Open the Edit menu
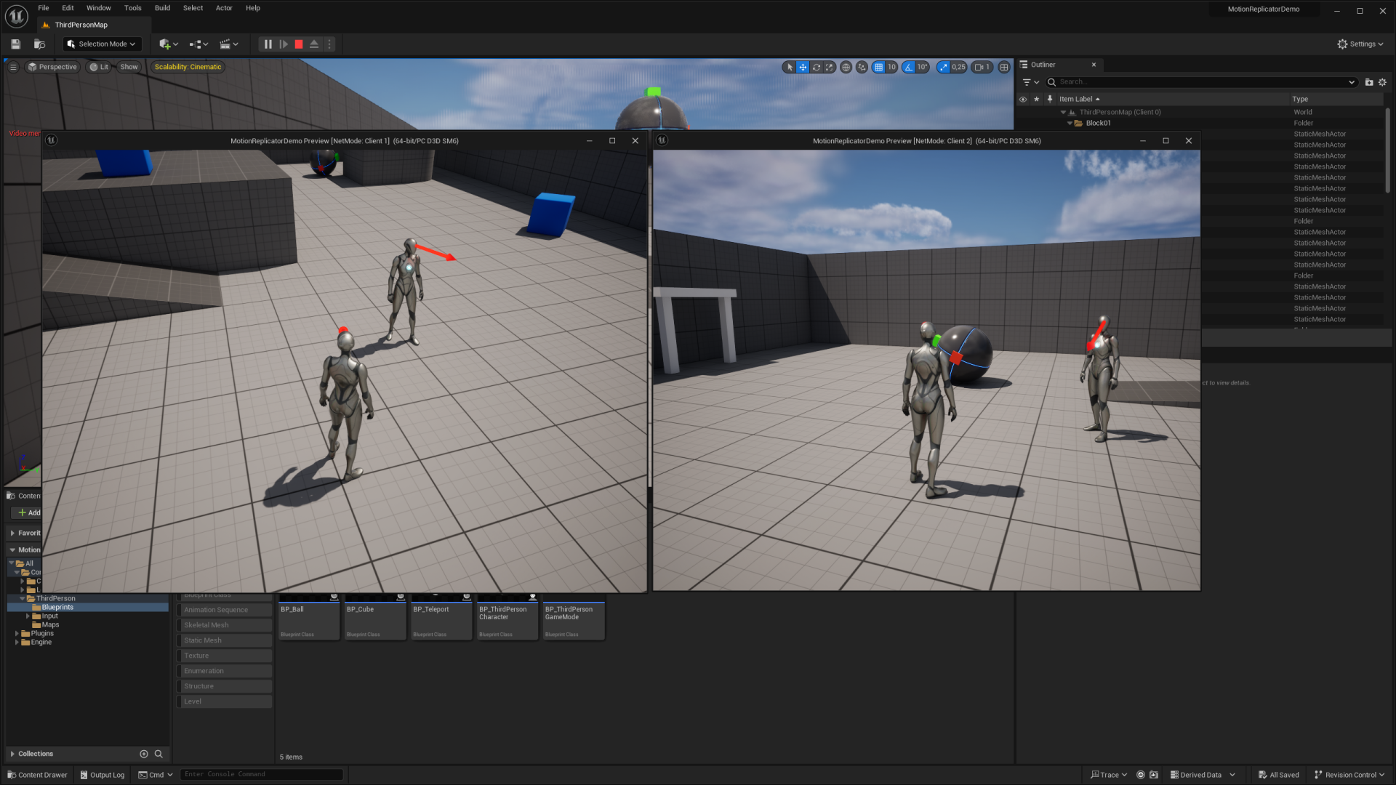1396x785 pixels. click(x=67, y=8)
